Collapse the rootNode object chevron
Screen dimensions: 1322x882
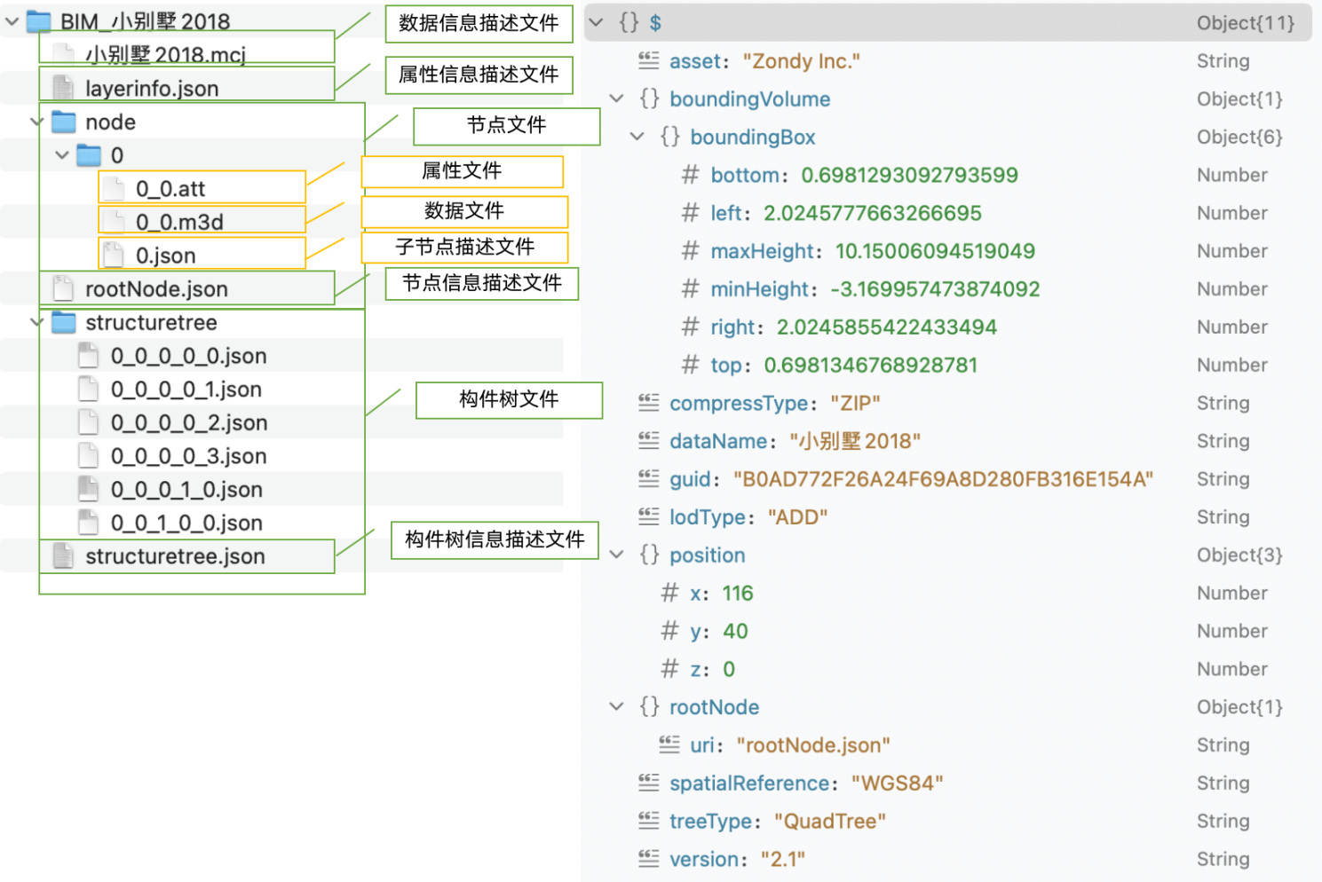click(616, 707)
